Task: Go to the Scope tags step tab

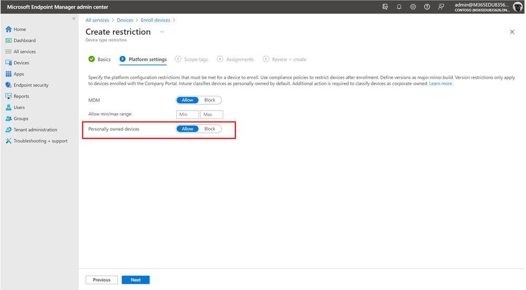Action: [192, 59]
